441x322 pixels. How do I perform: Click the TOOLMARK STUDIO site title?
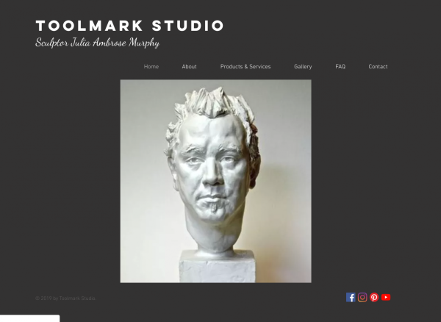(129, 26)
